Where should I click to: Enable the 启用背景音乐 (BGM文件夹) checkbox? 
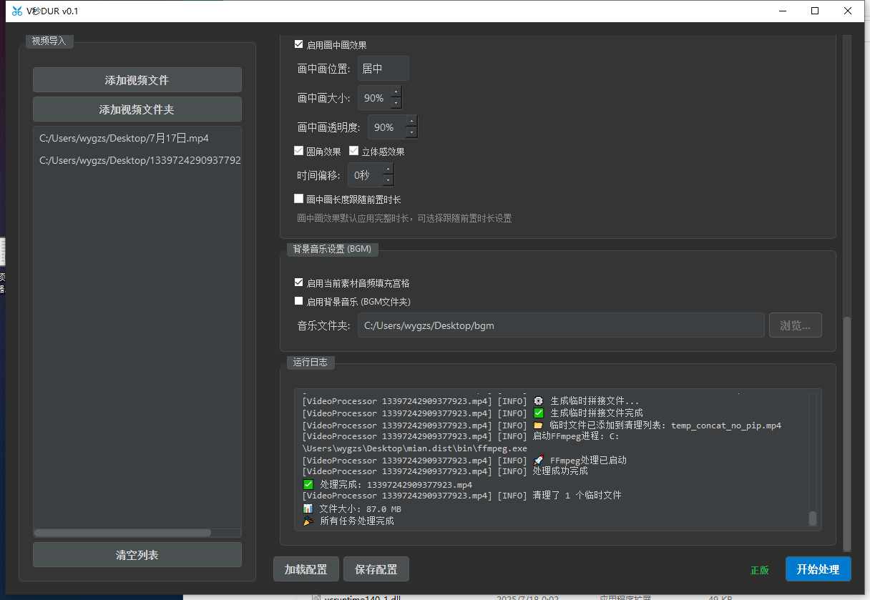[x=299, y=301]
